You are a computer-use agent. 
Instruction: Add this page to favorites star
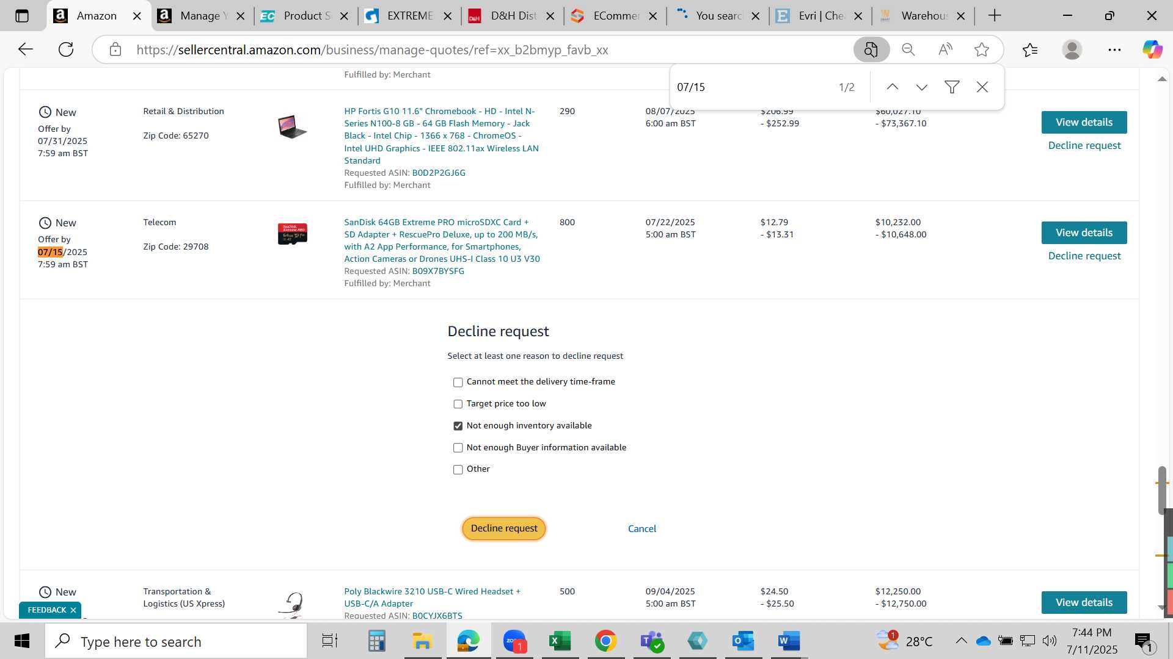point(982,49)
